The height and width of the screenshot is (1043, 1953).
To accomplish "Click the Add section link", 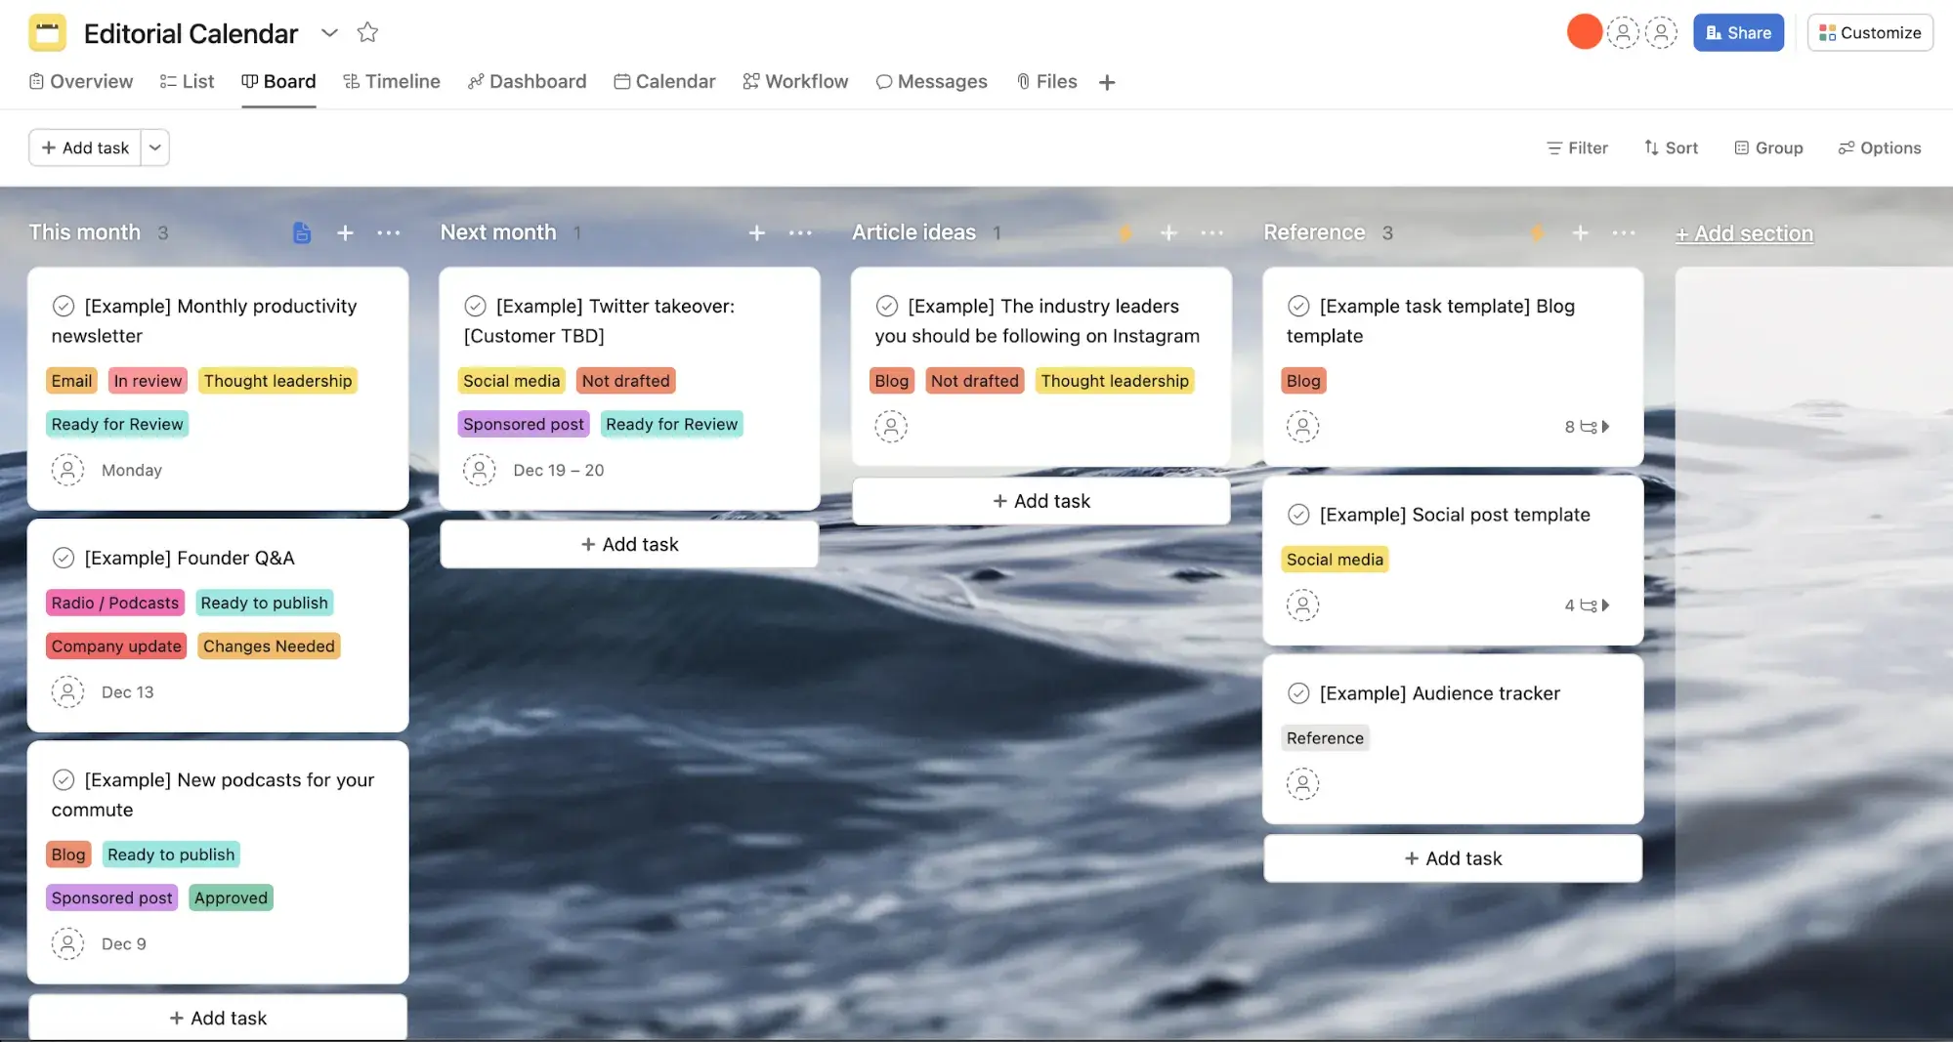I will pos(1744,233).
